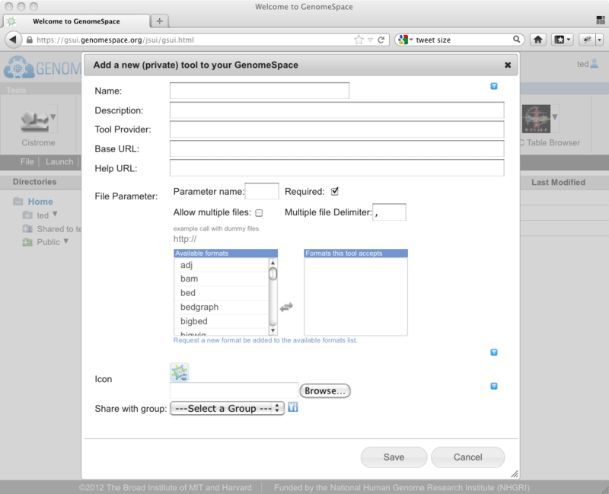Select the bigbed format
Image resolution: width=609 pixels, height=494 pixels.
click(222, 321)
